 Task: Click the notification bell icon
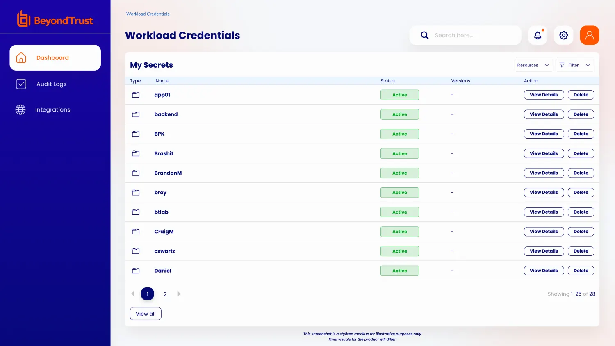(x=538, y=35)
